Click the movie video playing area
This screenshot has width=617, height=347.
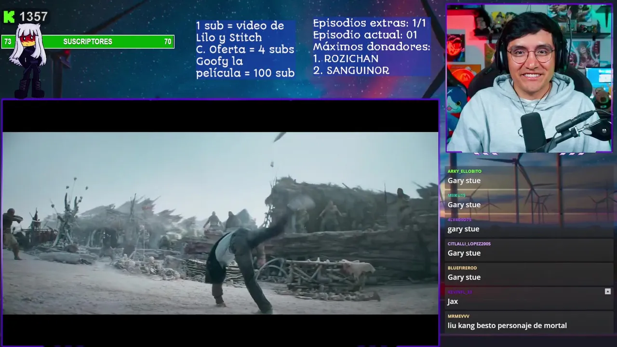point(220,223)
